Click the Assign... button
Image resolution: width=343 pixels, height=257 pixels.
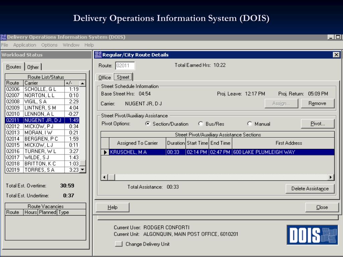tap(281, 103)
